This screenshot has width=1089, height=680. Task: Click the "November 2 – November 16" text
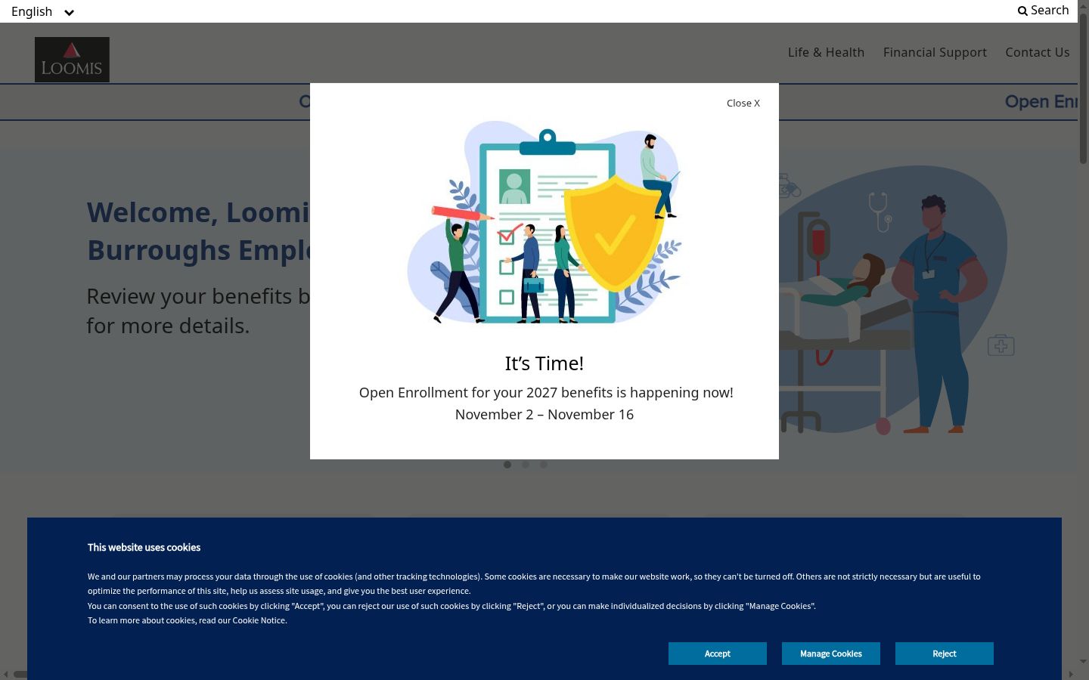[x=544, y=415]
